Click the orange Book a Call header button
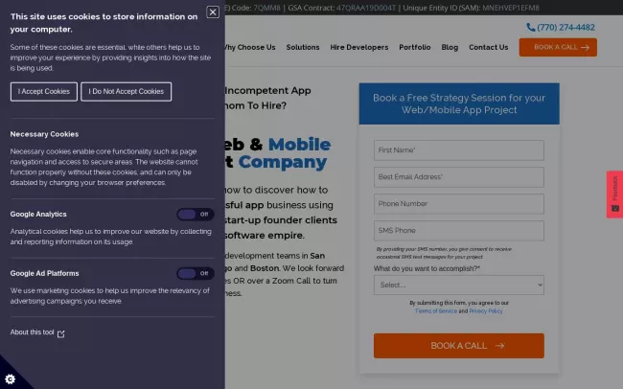 click(557, 47)
